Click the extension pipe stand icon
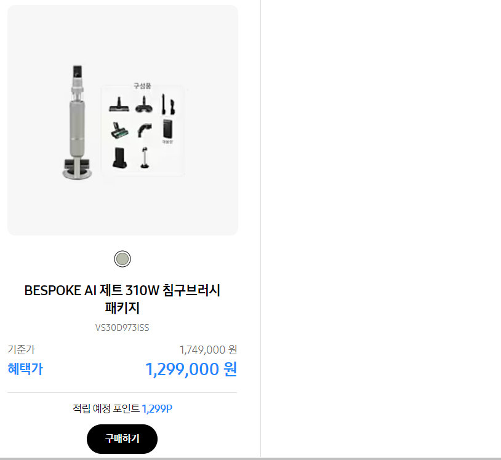501x460 pixels. coord(145,157)
